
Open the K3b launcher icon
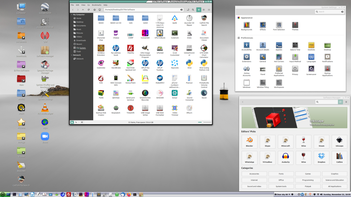click(x=101, y=78)
